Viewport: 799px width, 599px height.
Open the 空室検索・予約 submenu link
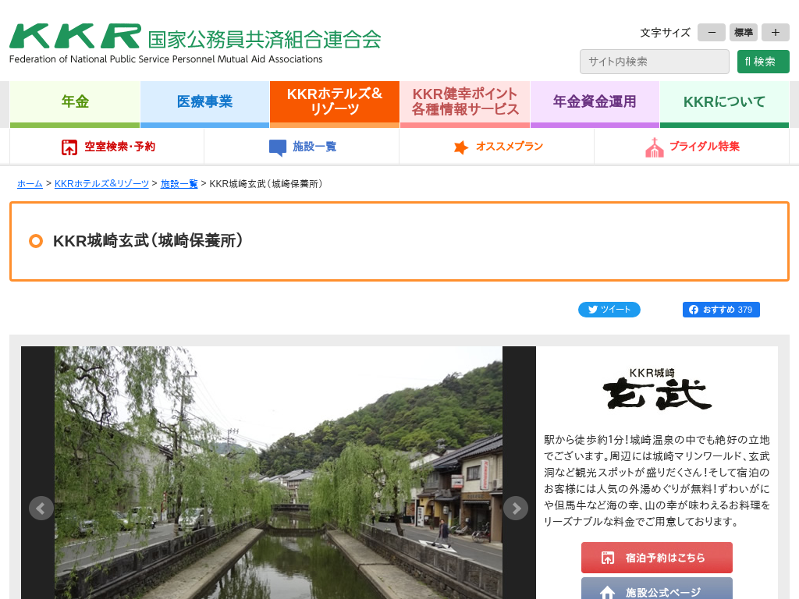tap(119, 147)
